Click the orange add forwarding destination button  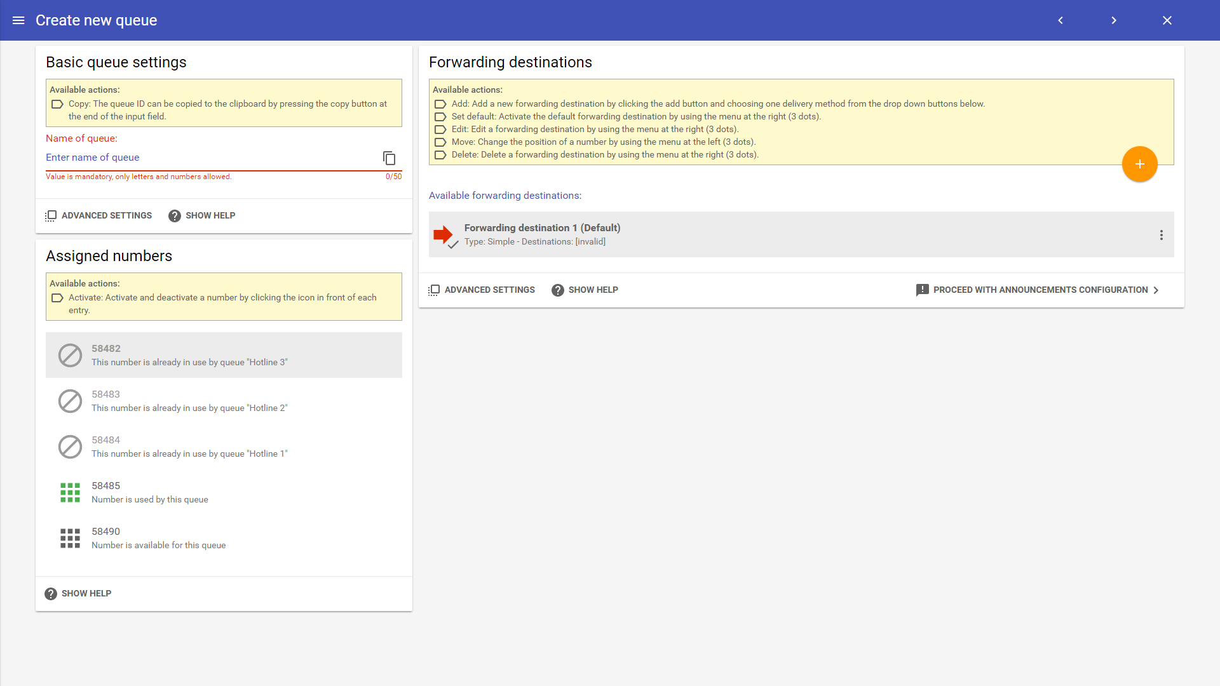click(x=1139, y=164)
